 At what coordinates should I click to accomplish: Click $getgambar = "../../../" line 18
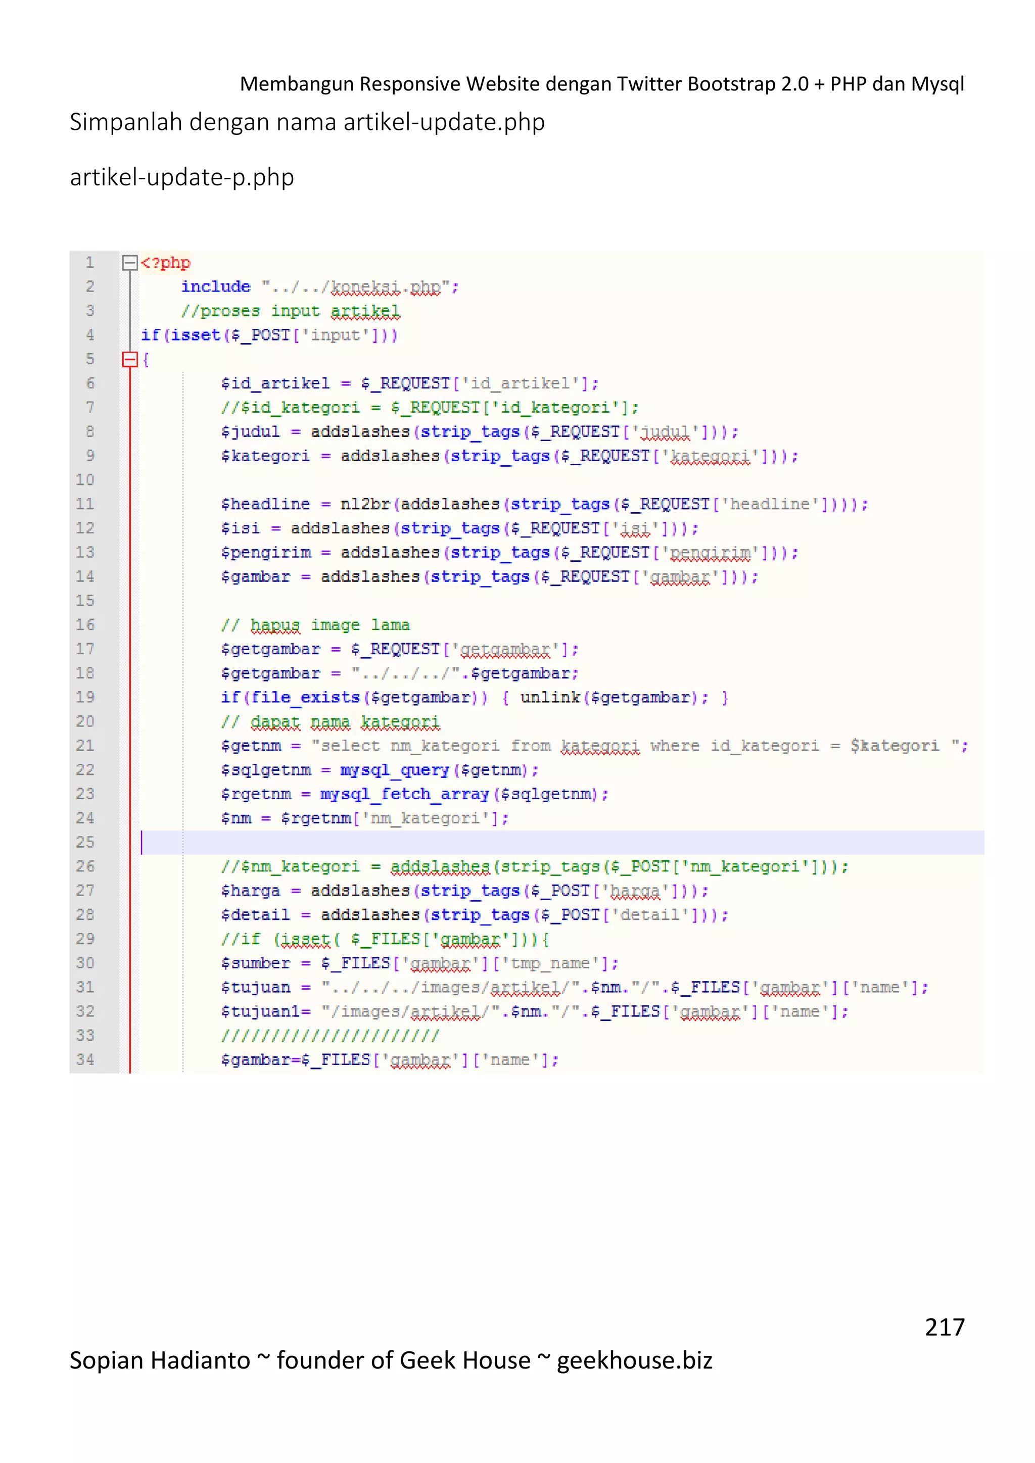[400, 673]
